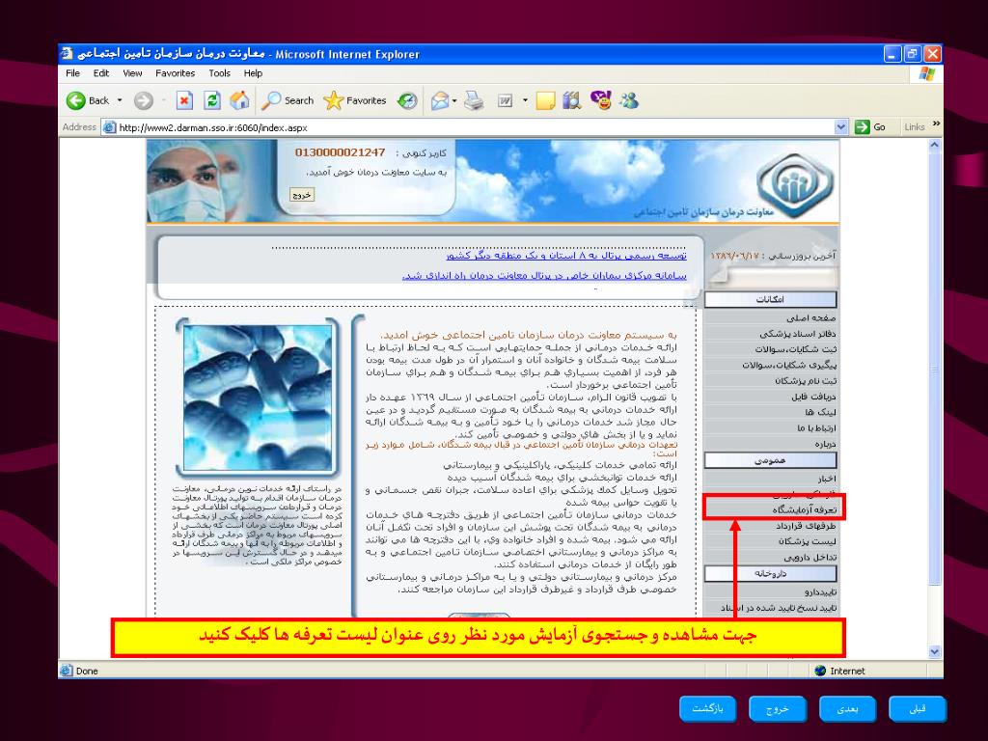Open the تاییددارو sidebar link
This screenshot has width=988, height=741.
(820, 592)
